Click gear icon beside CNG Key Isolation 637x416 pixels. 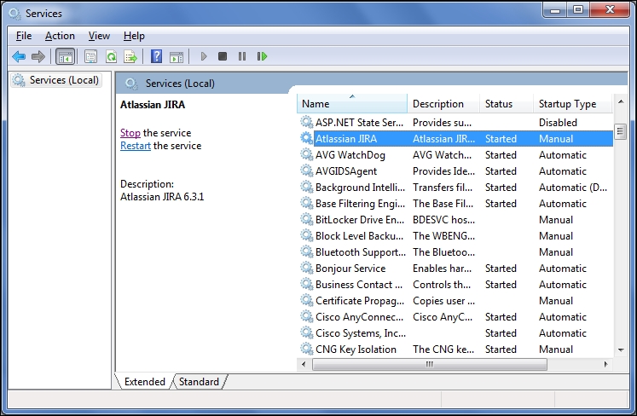pos(306,349)
